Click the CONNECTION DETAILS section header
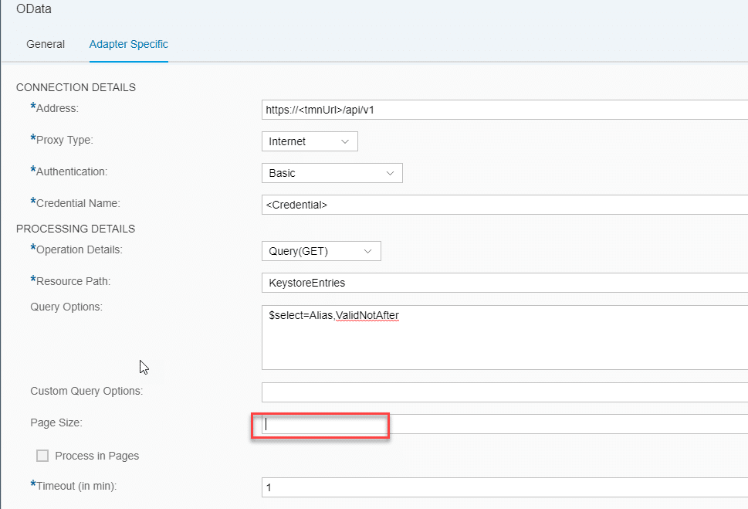748x509 pixels. click(x=76, y=87)
